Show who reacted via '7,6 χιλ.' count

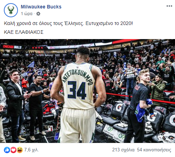31,150
